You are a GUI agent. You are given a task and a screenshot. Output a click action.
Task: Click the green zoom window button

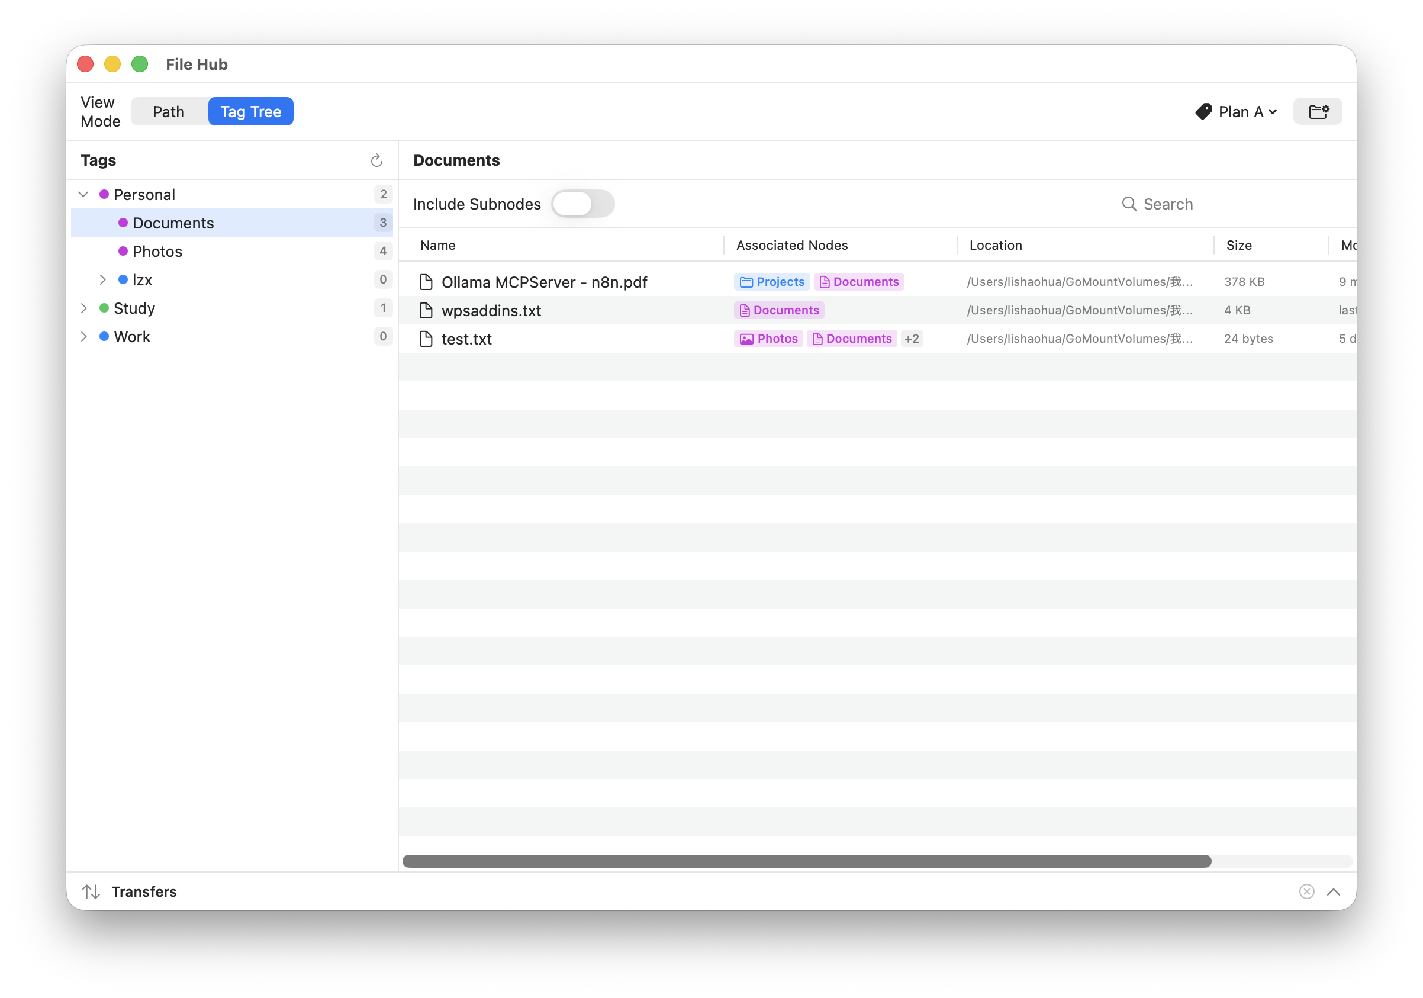pos(140,65)
